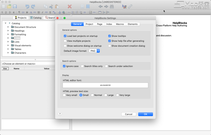Switch to the Page settings tab
Image resolution: width=211 pixels, height=135 pixels.
pos(100,24)
